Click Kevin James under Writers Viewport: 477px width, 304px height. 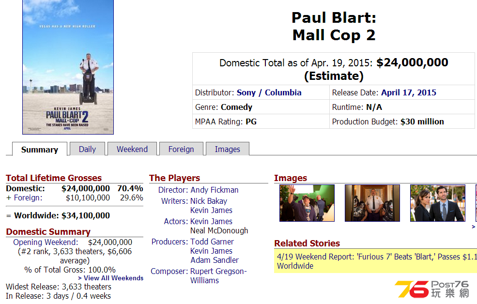click(x=211, y=210)
